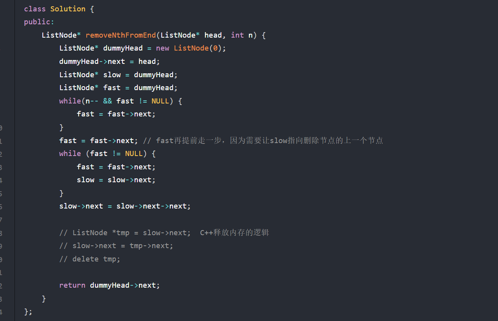Click the "while (fast != NULL)" loop keyword

coord(70,154)
